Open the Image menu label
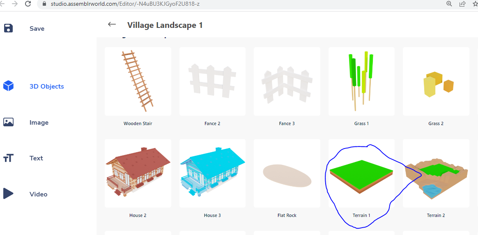 39,123
